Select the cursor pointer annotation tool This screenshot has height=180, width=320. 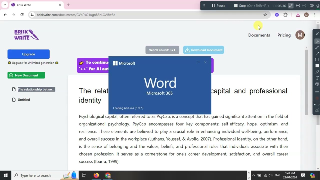click(x=317, y=41)
